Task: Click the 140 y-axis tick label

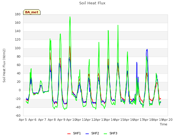Action: 18,31
